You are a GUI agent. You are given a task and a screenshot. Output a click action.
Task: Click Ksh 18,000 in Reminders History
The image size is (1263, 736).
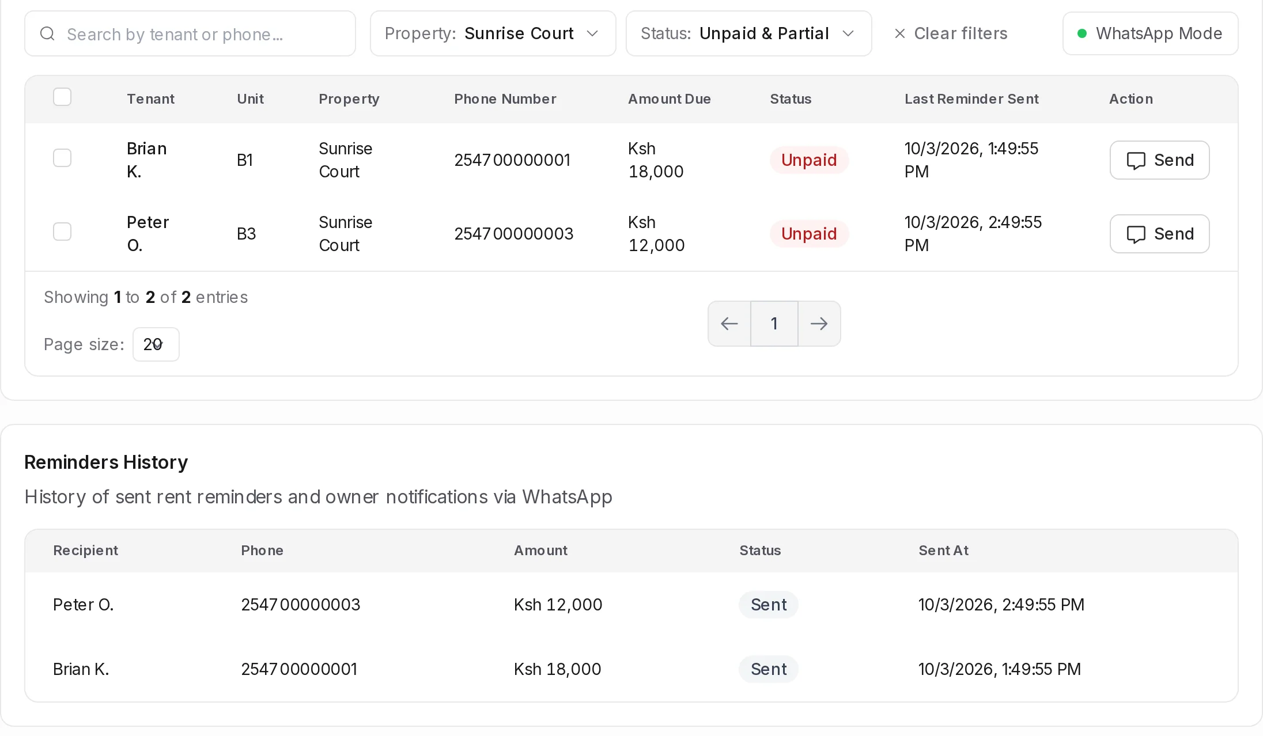557,669
